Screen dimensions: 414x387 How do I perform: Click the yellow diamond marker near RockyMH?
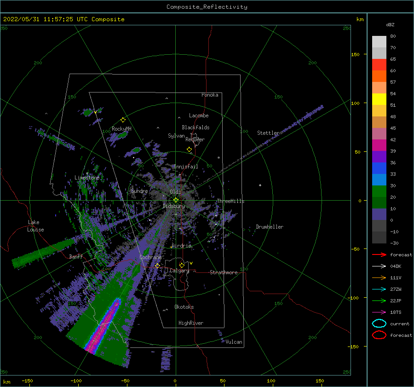pos(123,120)
